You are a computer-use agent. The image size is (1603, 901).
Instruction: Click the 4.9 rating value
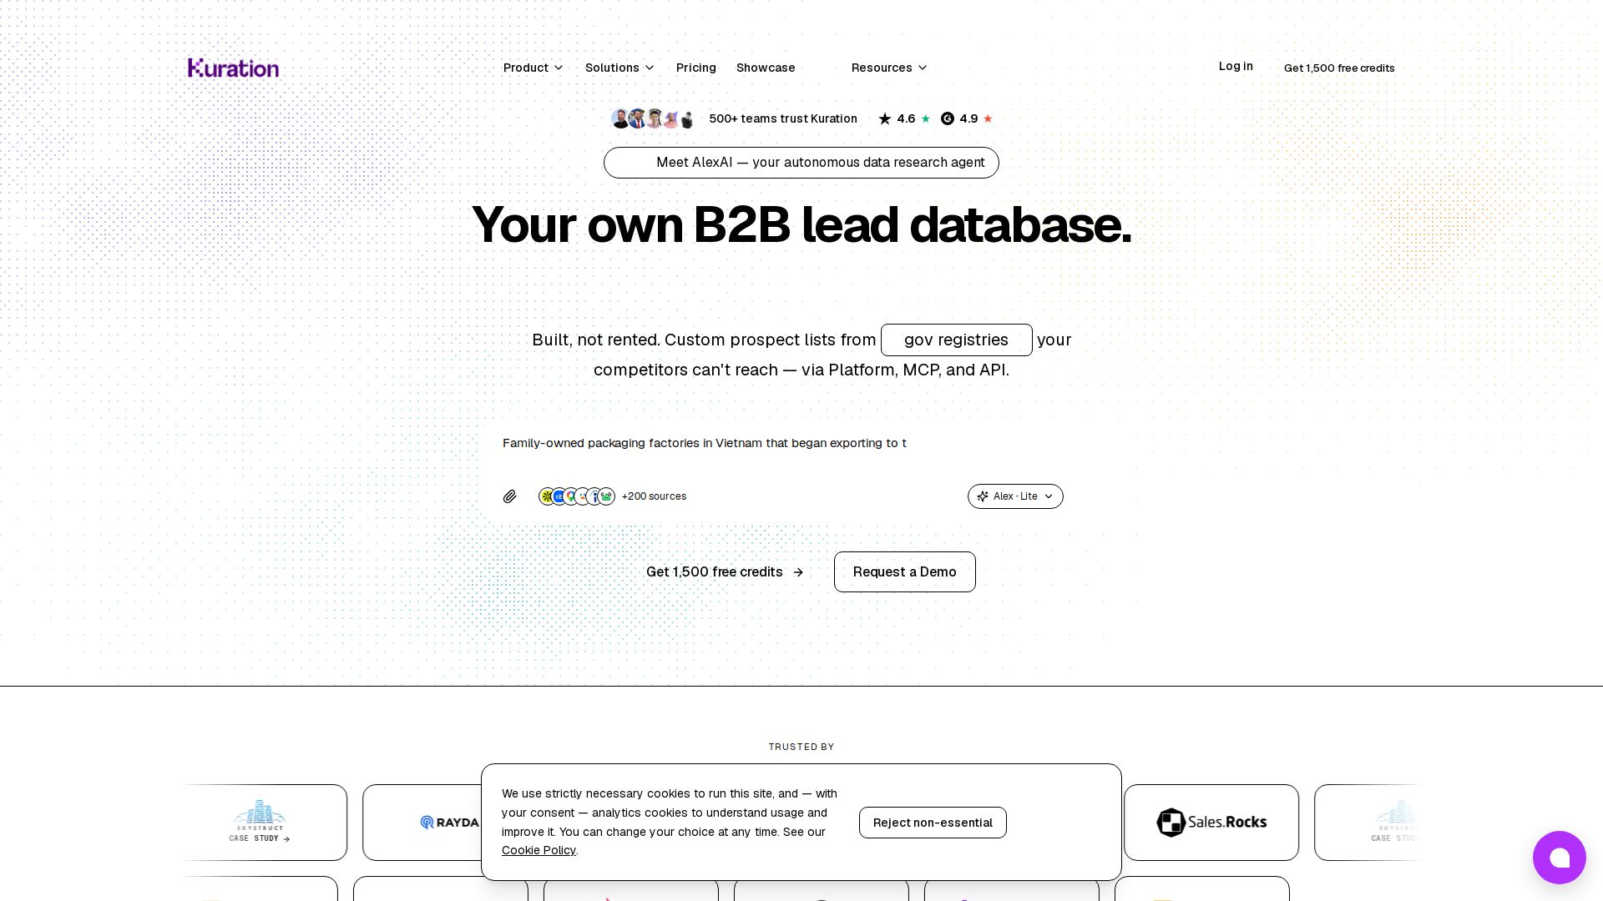968,118
